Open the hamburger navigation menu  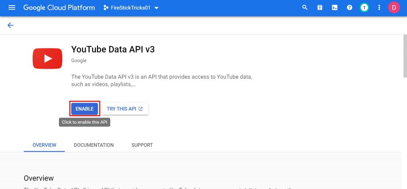click(x=12, y=8)
